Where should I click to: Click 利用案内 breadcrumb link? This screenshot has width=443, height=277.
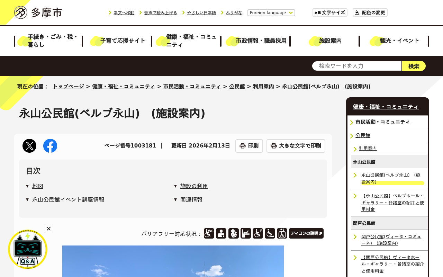tap(263, 87)
